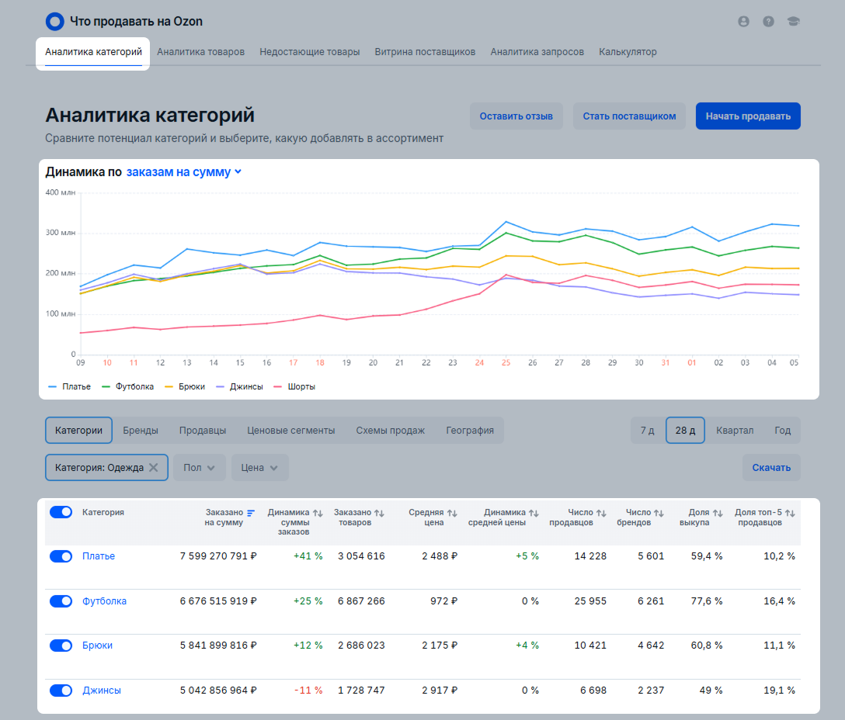Expand the 'Пол' filter dropdown
The height and width of the screenshot is (720, 845).
199,467
